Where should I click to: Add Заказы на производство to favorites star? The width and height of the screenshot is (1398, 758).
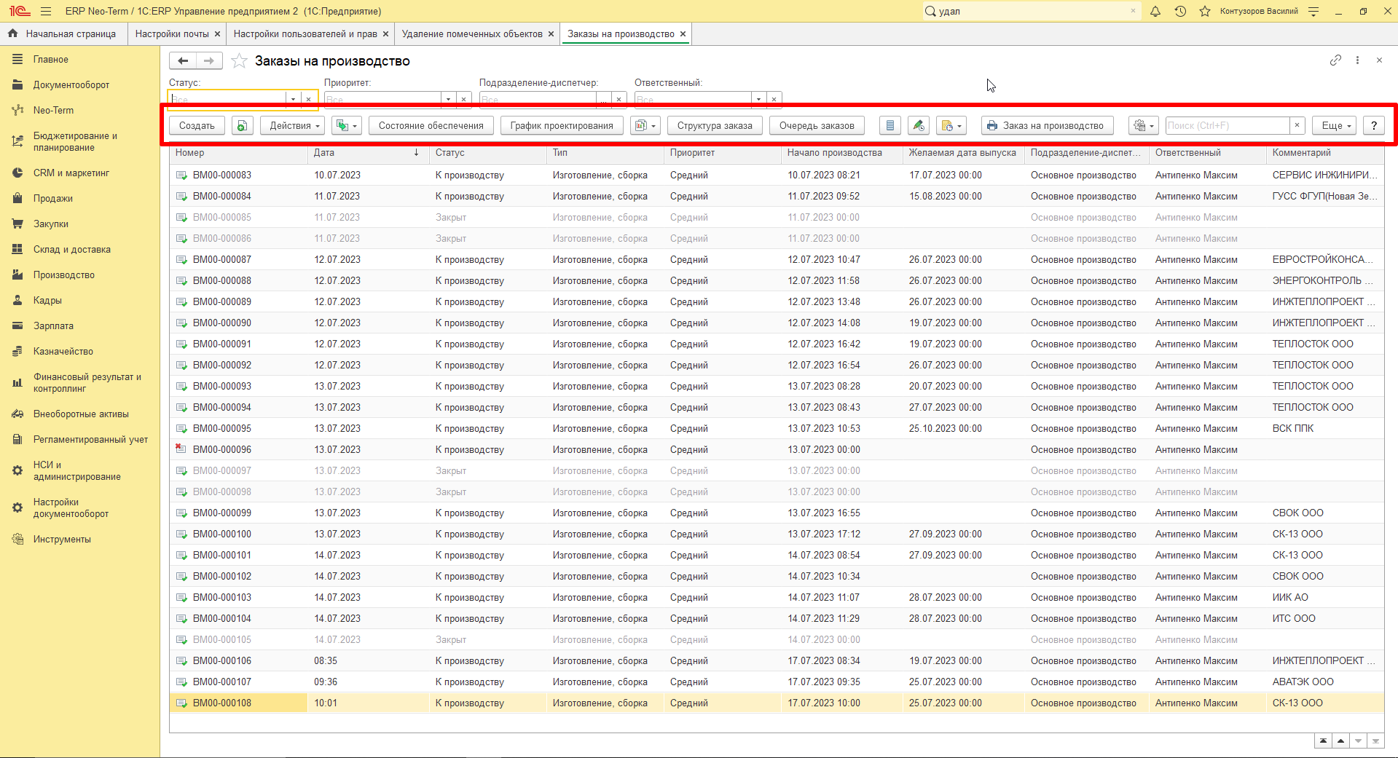point(239,61)
